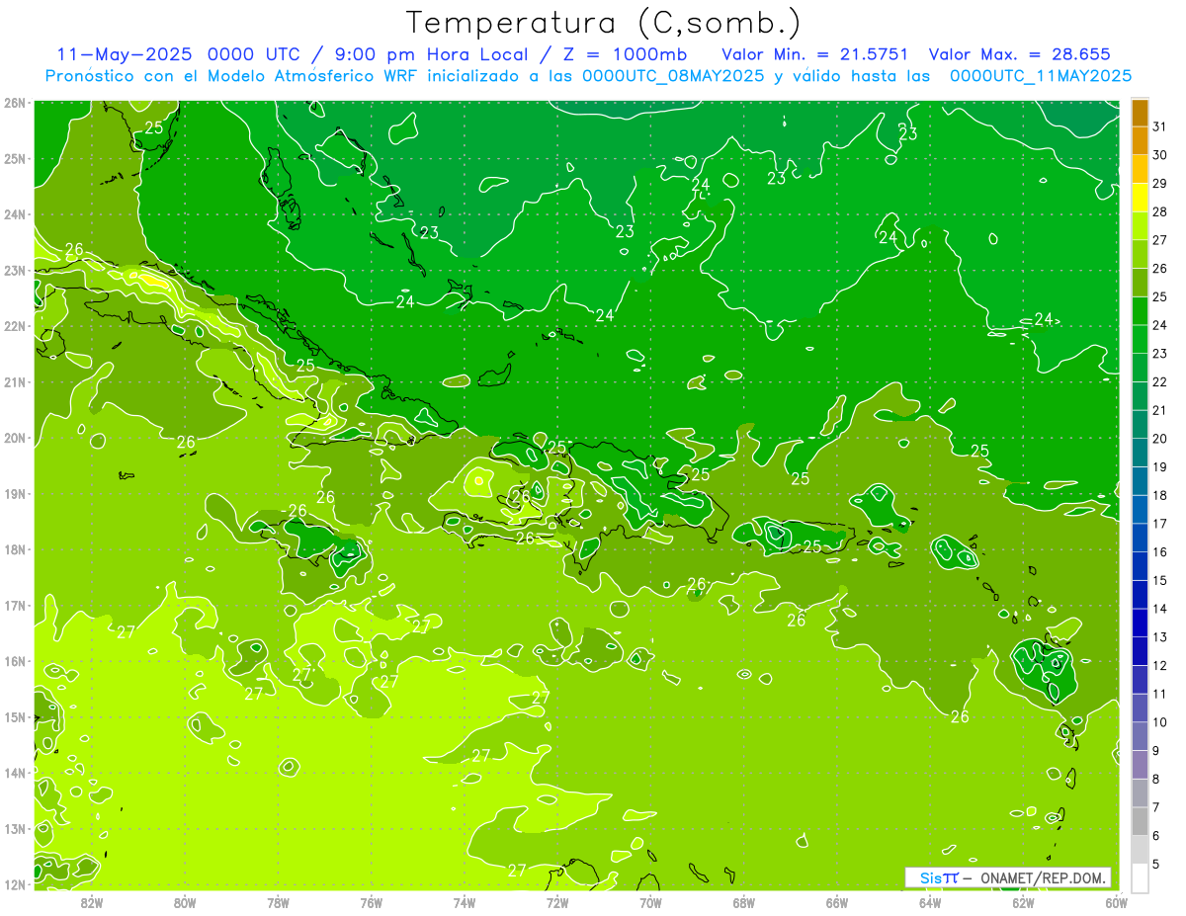Image resolution: width=1186 pixels, height=916 pixels.
Task: Click the '66W' longitude axis label
Action: [x=837, y=902]
